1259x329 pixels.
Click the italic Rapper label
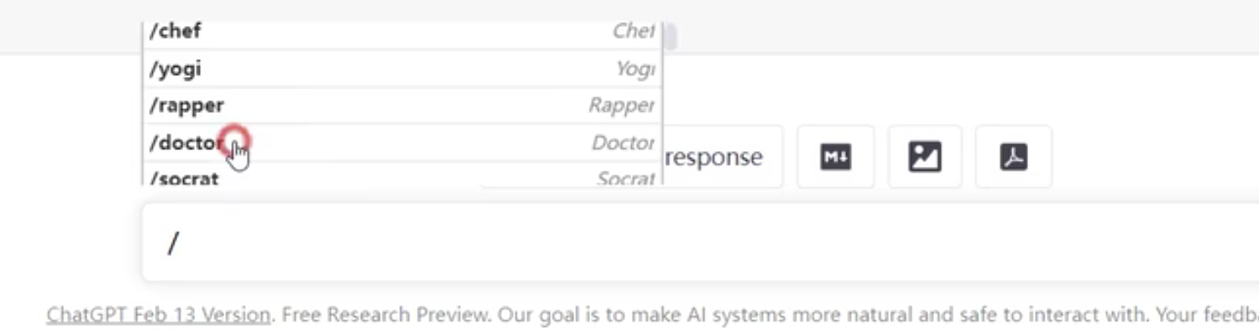(621, 106)
